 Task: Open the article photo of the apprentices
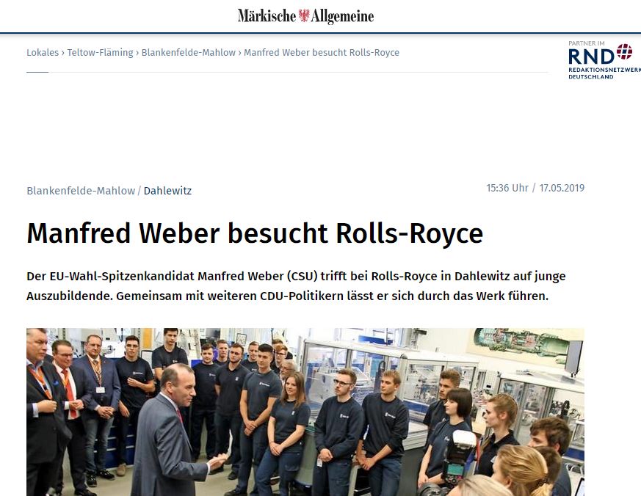click(305, 412)
